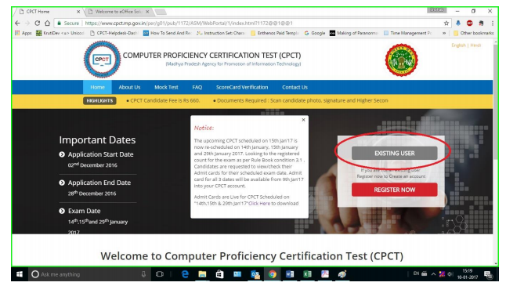Image resolution: width=506 pixels, height=286 pixels.
Task: Open File Explorer from taskbar
Action: pos(202,274)
